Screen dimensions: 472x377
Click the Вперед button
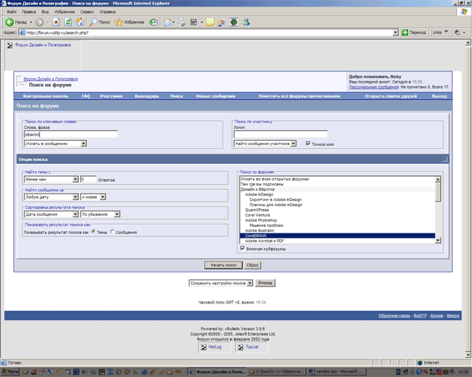[265, 283]
